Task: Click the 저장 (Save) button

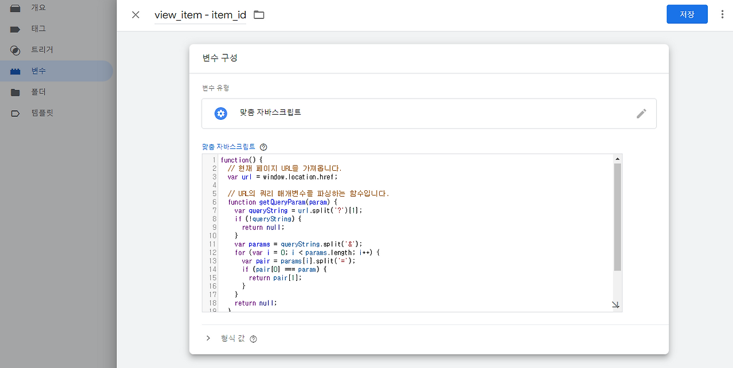Action: (x=687, y=14)
